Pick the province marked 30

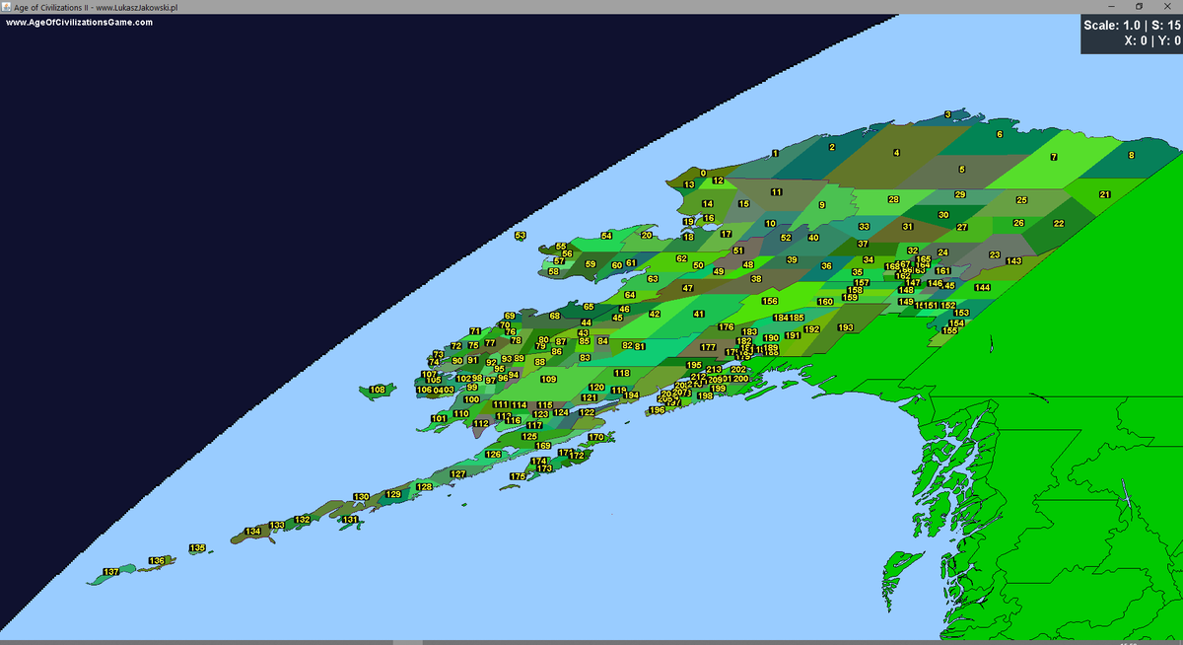point(943,215)
